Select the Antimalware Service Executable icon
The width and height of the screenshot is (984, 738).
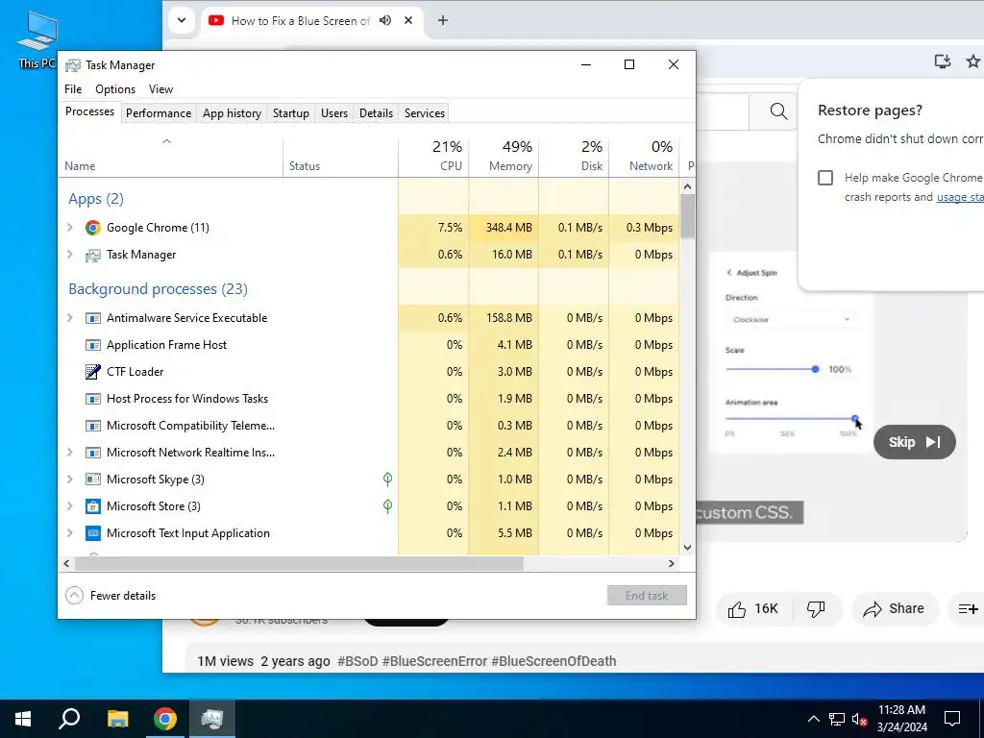click(93, 318)
